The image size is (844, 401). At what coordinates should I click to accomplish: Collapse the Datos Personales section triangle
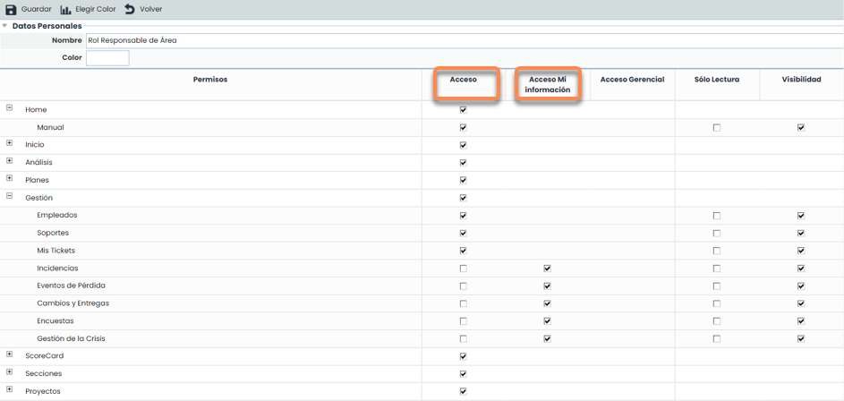click(x=4, y=26)
